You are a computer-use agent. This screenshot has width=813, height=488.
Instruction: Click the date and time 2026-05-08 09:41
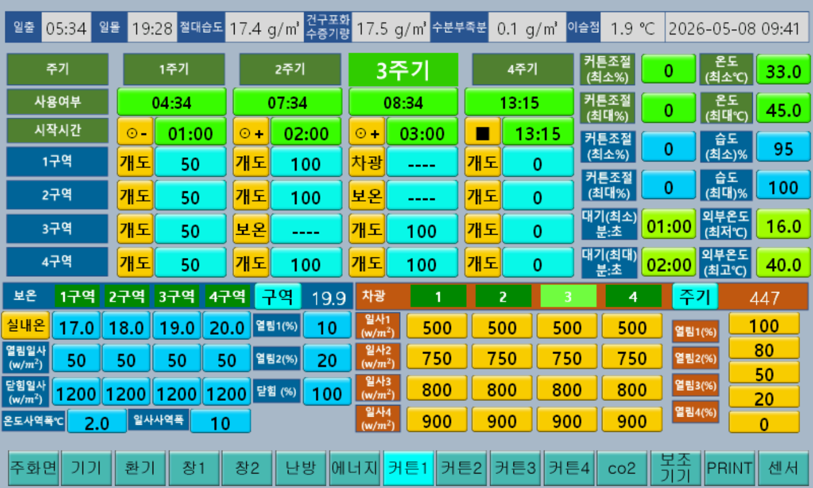pos(734,28)
